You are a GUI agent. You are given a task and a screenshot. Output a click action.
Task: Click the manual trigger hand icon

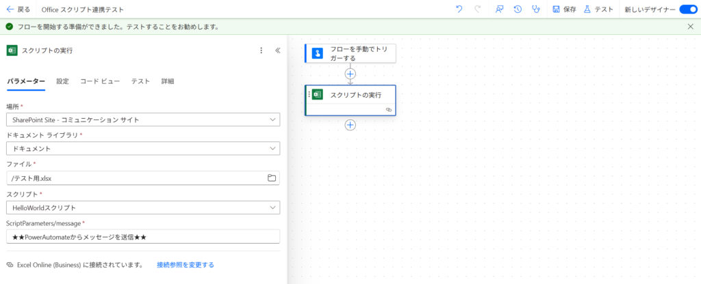[x=318, y=53]
